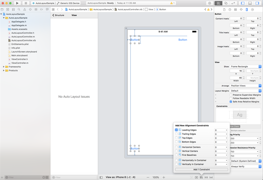
Task: Hide the Navigator pane
Action: [242, 3]
